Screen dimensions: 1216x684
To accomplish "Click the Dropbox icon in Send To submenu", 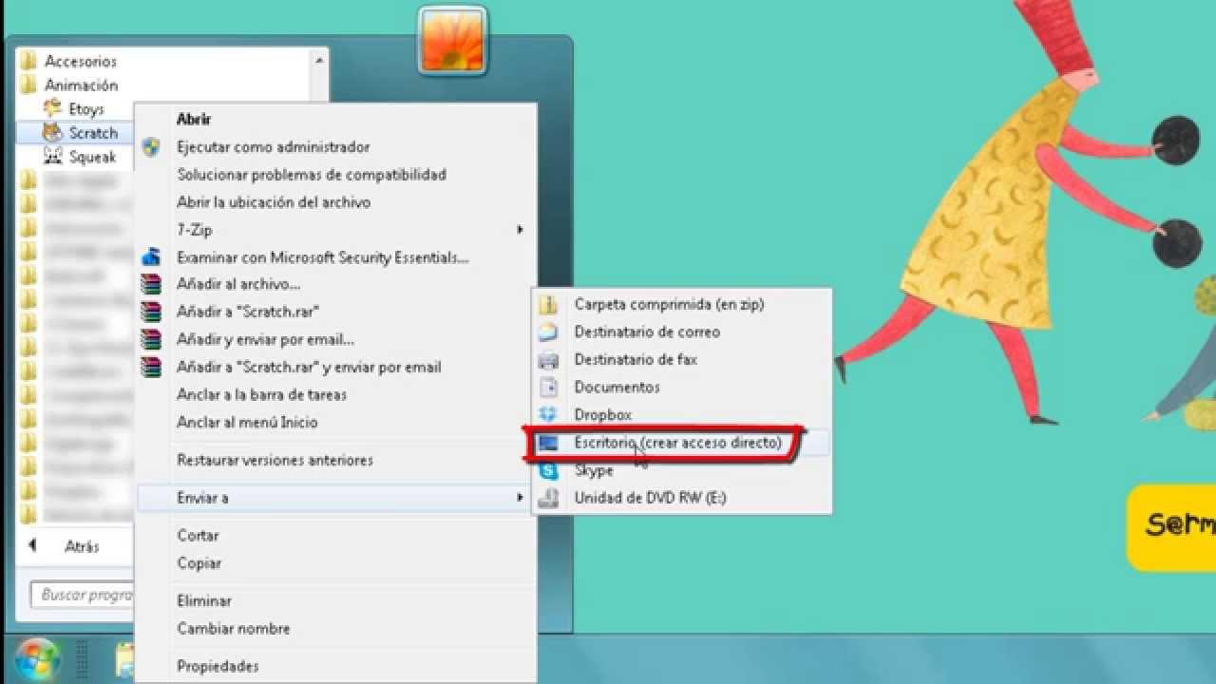I will tap(548, 415).
